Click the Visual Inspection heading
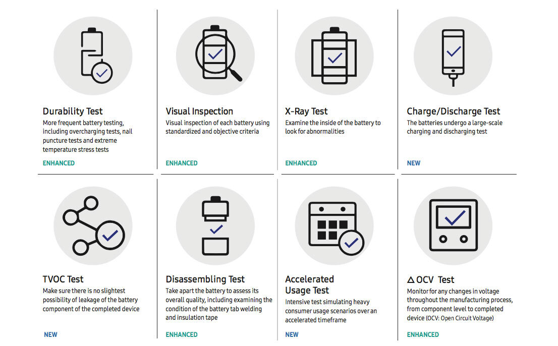 pyautogui.click(x=199, y=111)
